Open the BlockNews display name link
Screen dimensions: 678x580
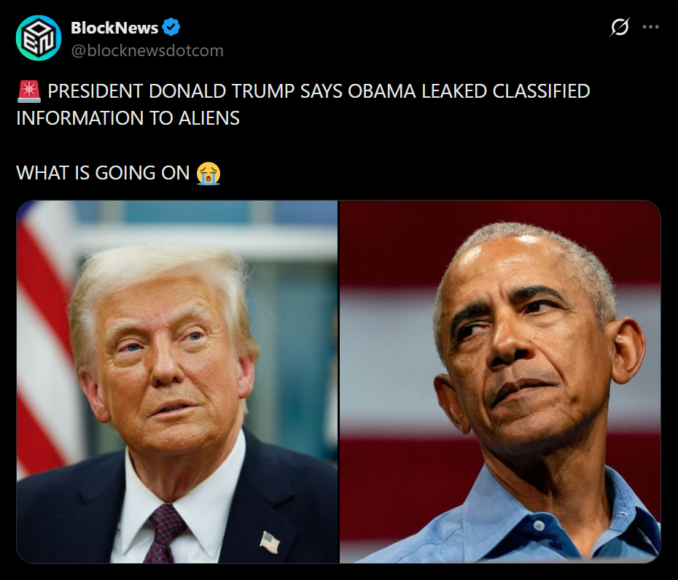pyautogui.click(x=114, y=28)
